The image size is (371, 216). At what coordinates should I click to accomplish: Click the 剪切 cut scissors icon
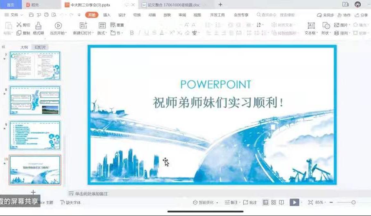coord(19,25)
